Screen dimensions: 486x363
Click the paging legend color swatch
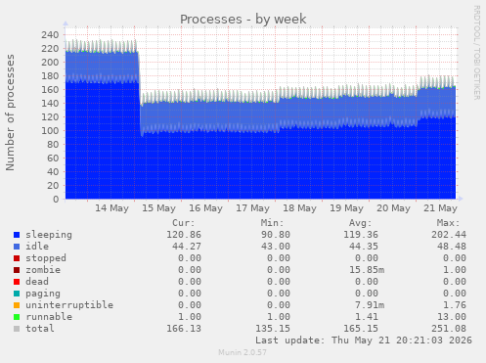point(17,294)
